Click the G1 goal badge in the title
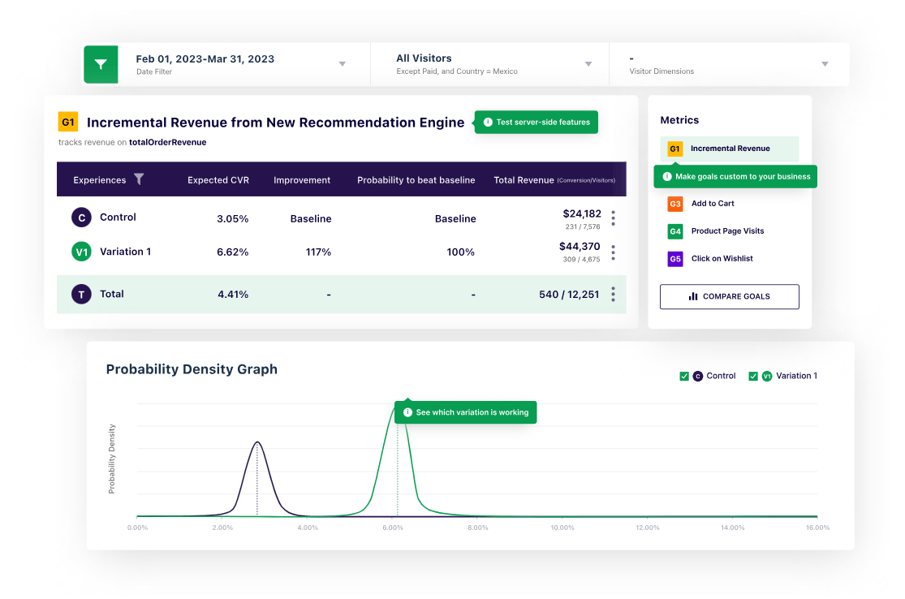The image size is (905, 599). (x=68, y=123)
